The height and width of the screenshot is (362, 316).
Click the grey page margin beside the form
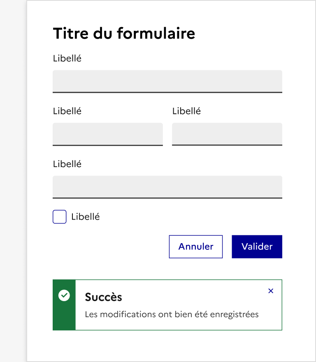[x=13, y=181]
